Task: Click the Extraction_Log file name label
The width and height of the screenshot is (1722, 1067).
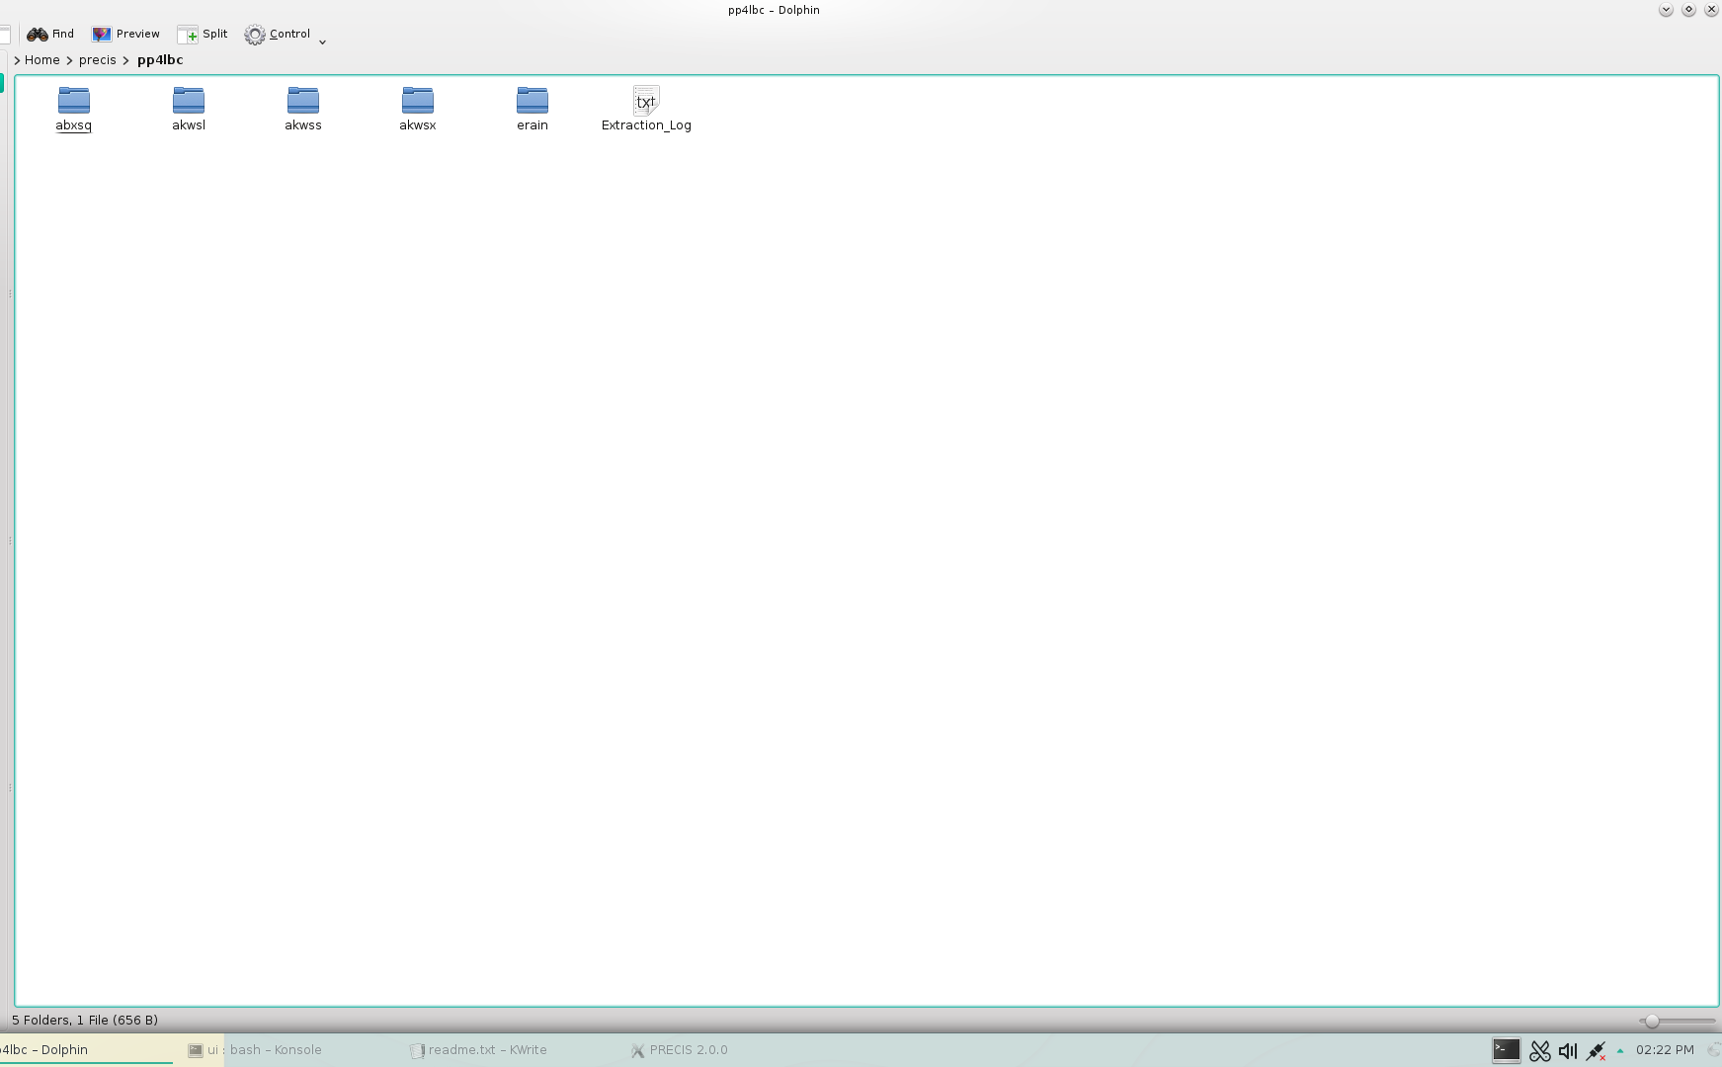Action: [646, 125]
